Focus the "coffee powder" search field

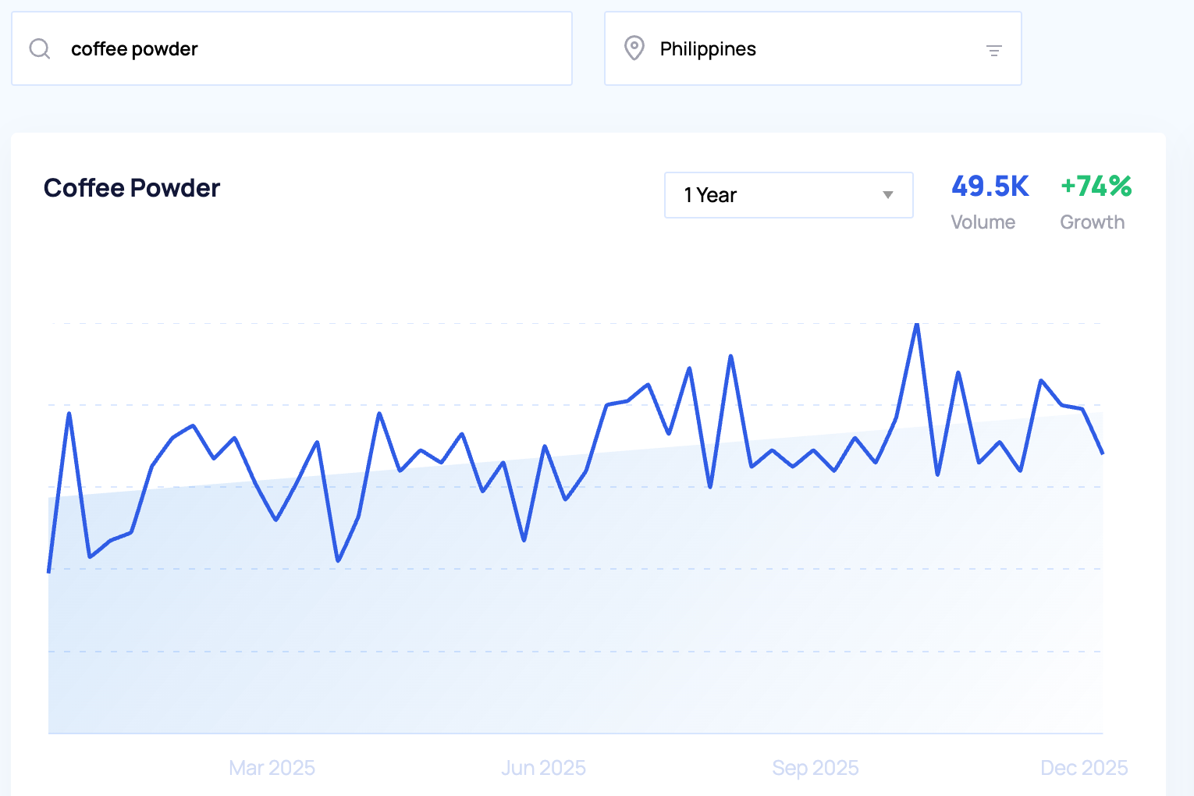(312, 49)
